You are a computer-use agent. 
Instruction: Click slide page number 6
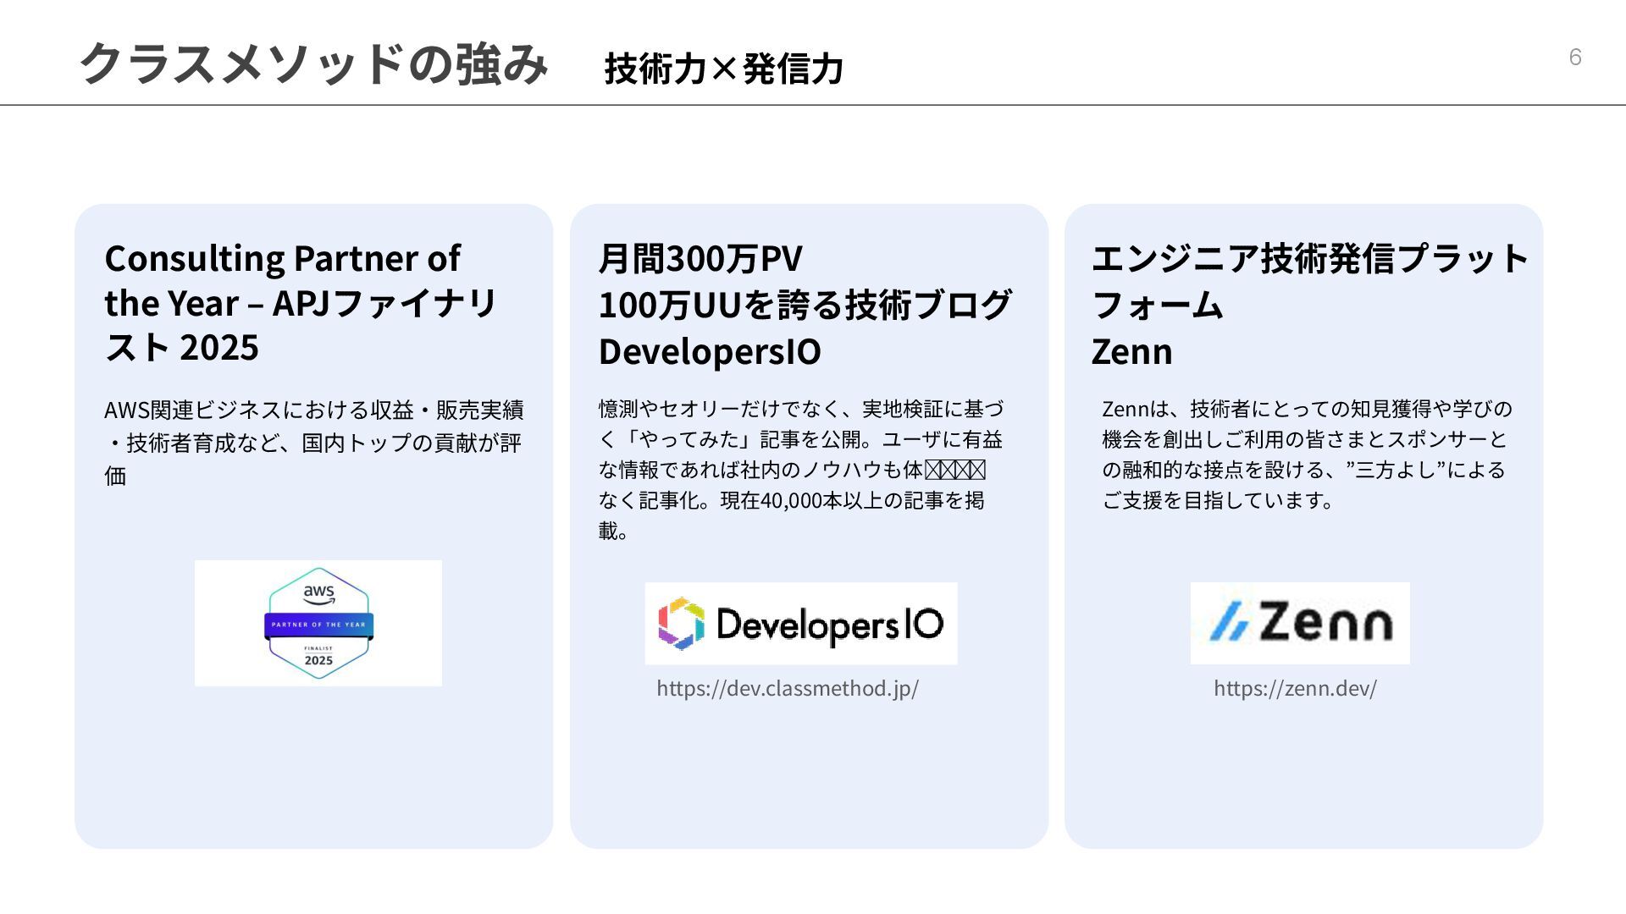click(x=1574, y=57)
